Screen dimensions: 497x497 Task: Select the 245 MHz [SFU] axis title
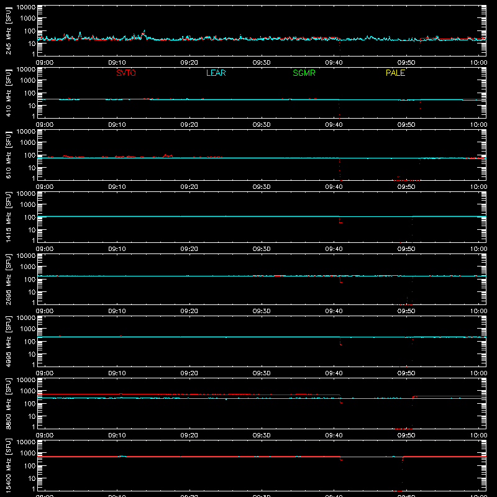(x=8, y=30)
